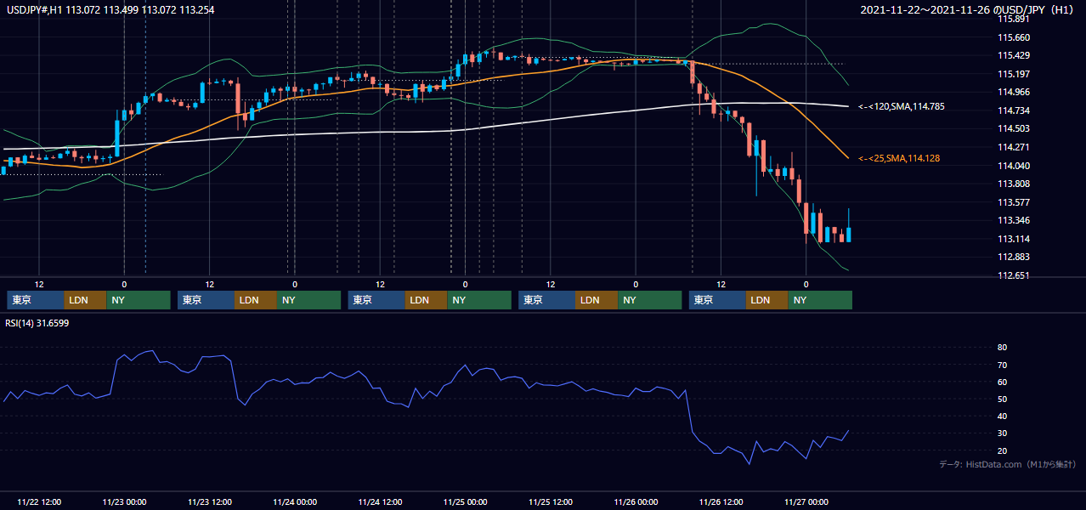Click the leftmost 東京 session block
Screen dimensions: 1086x510
click(36, 300)
